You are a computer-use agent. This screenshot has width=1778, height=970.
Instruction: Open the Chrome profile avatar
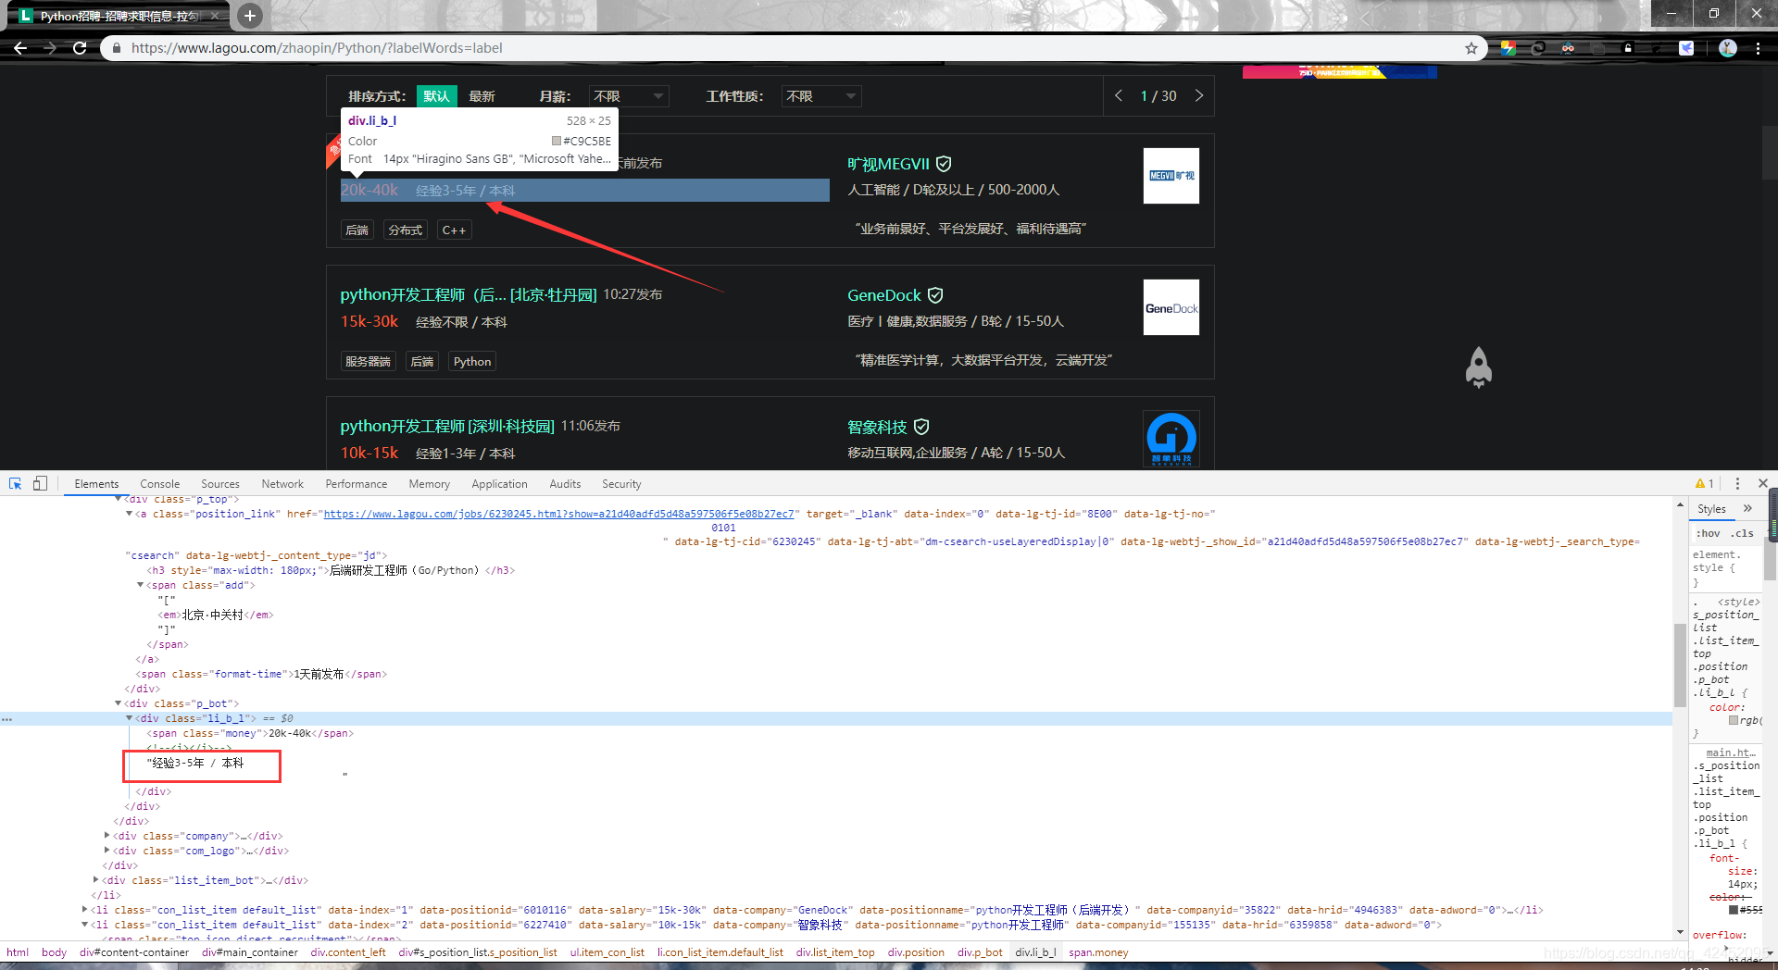click(x=1728, y=48)
